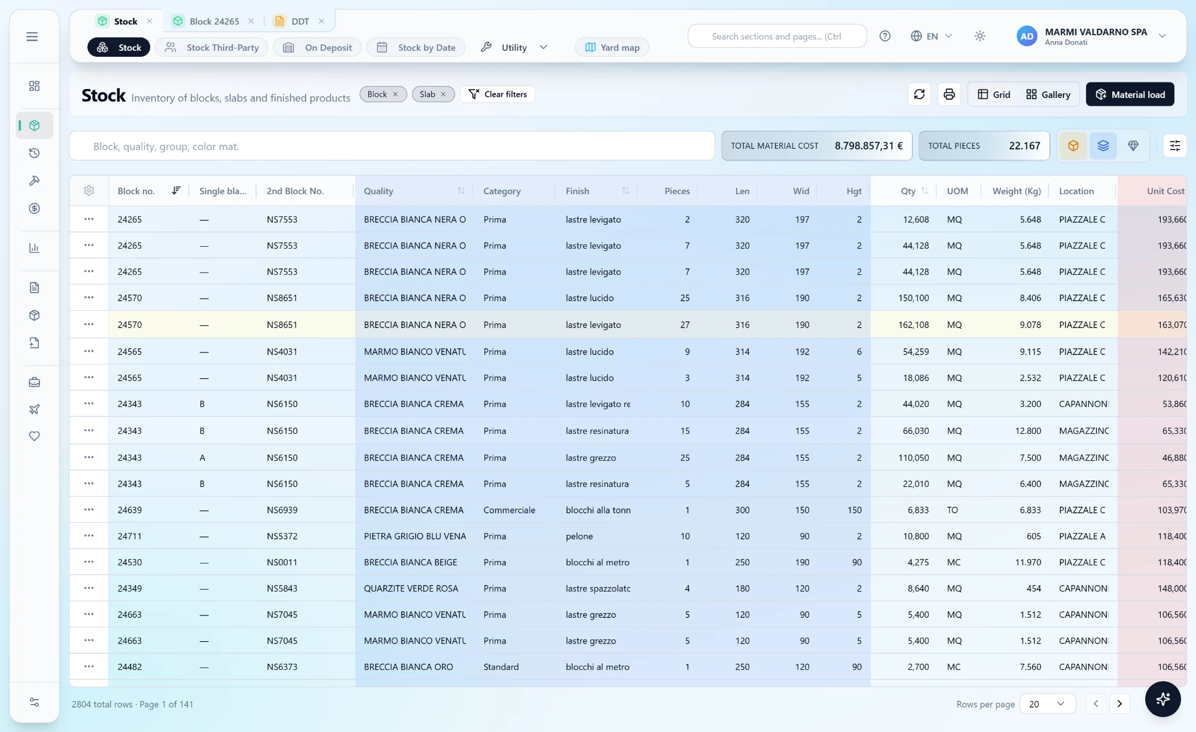The width and height of the screenshot is (1196, 732).
Task: Toggle the orange block filter icon
Action: pyautogui.click(x=1073, y=146)
